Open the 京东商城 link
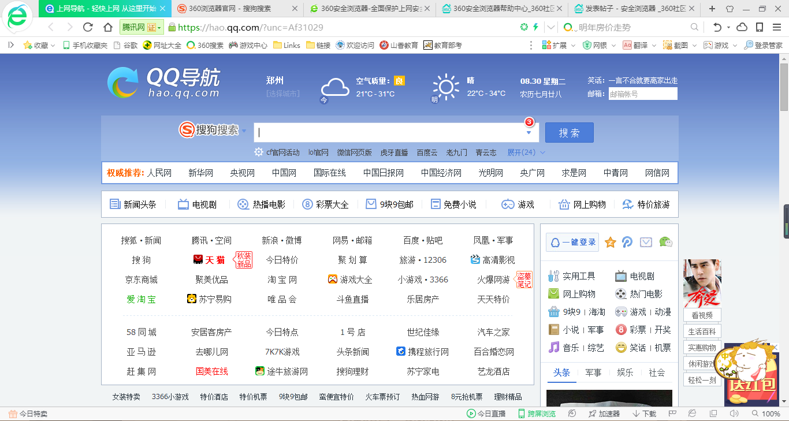This screenshot has height=421, width=789. point(142,280)
